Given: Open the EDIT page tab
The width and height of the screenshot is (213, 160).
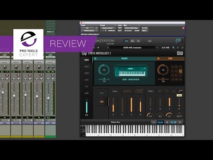Looking at the screenshot, I should click(87, 67).
